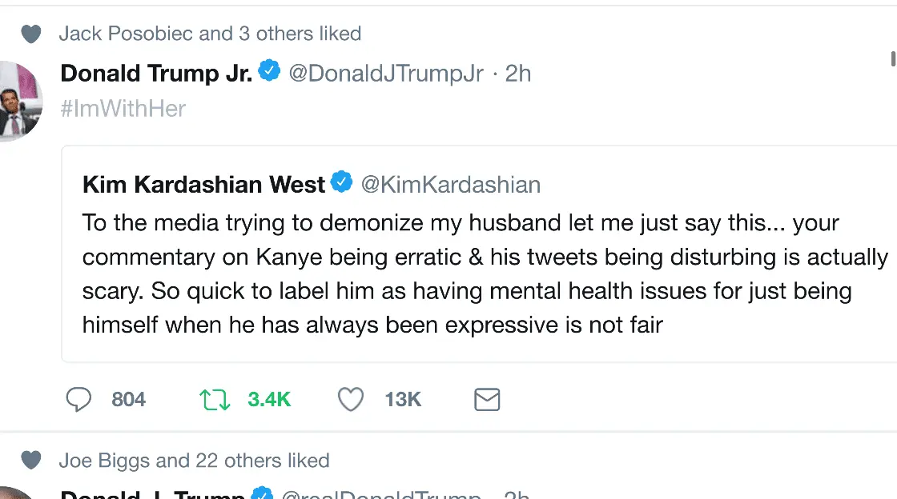
Task: Show the 804 replies count
Action: click(x=129, y=399)
